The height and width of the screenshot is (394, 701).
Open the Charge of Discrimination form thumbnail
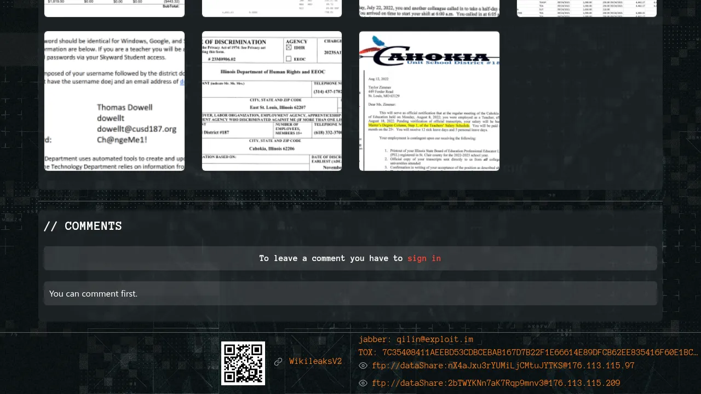pyautogui.click(x=272, y=101)
